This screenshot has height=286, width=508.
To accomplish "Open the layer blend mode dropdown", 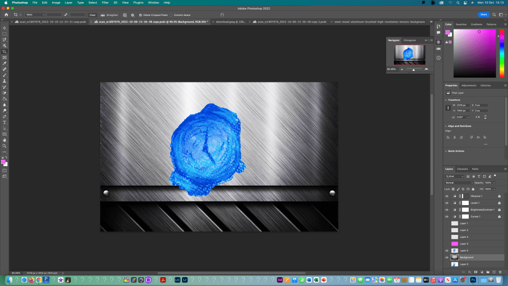I will pyautogui.click(x=458, y=183).
